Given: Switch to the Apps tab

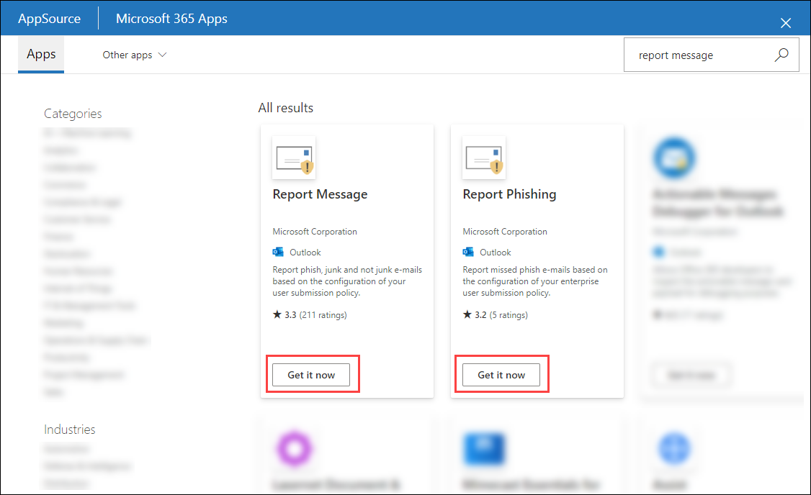Looking at the screenshot, I should pos(41,54).
